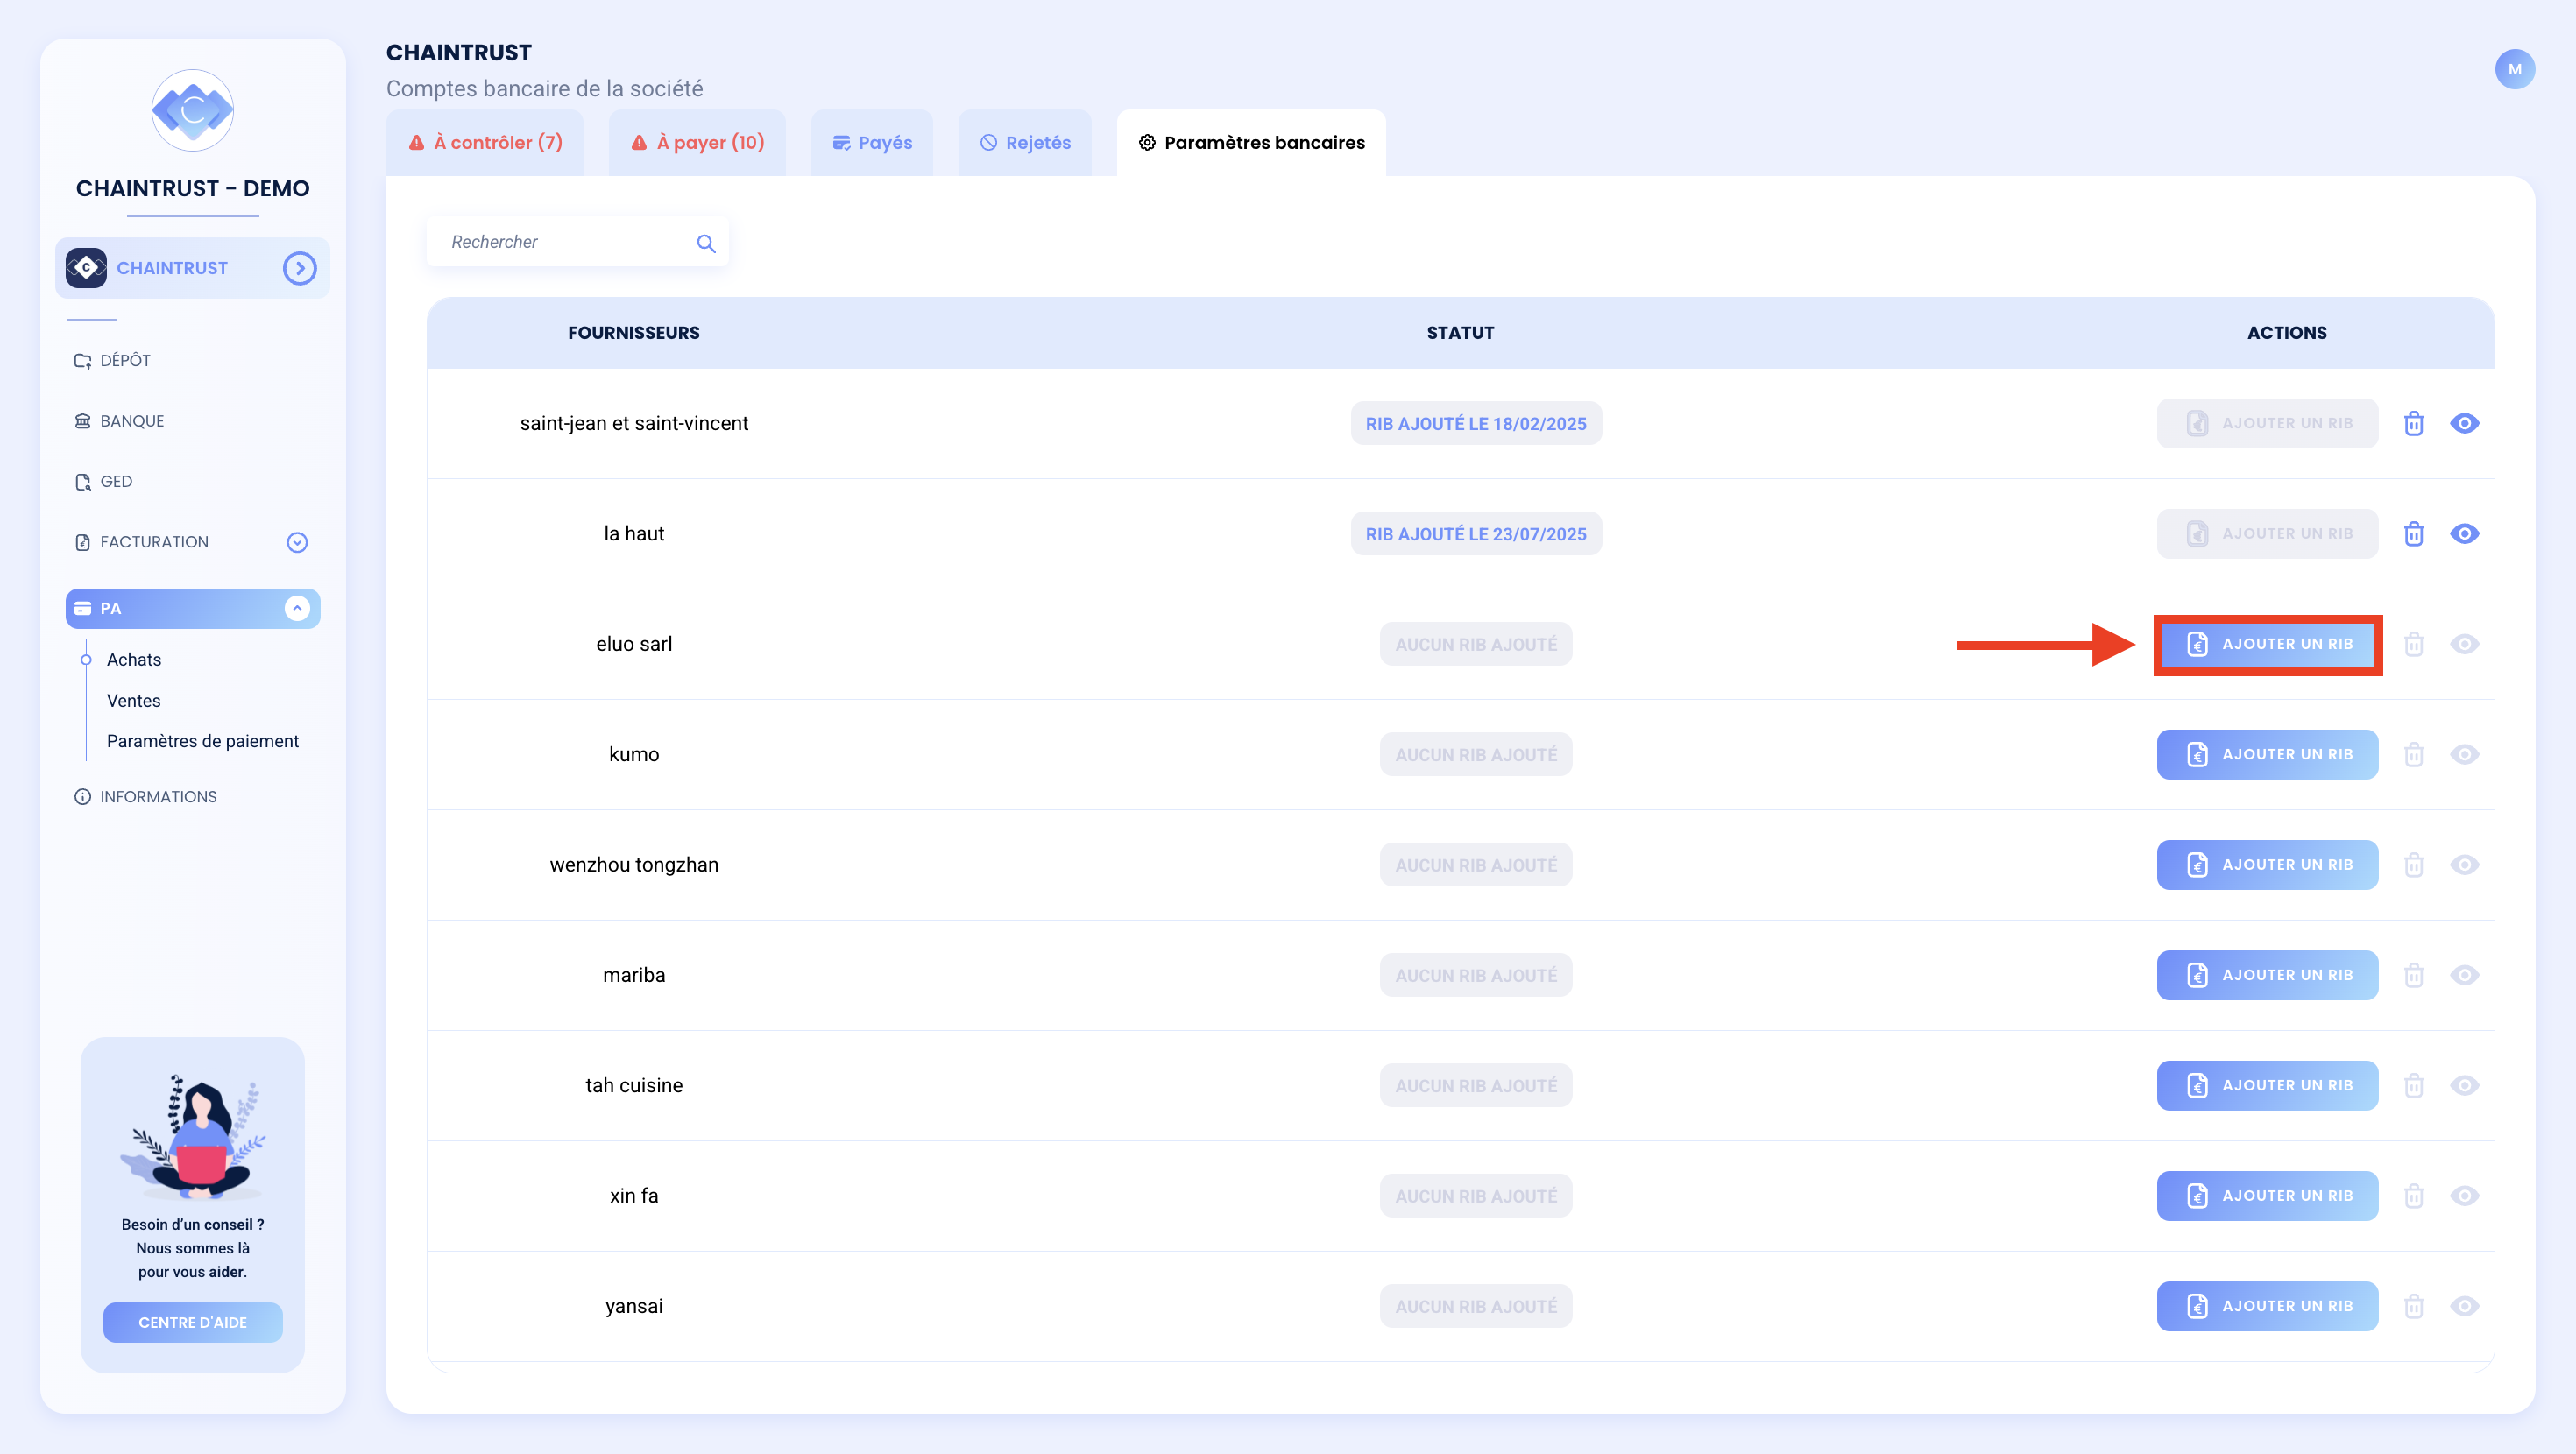Add a RIB for tah cuisine
This screenshot has height=1454, width=2576.
(2267, 1085)
